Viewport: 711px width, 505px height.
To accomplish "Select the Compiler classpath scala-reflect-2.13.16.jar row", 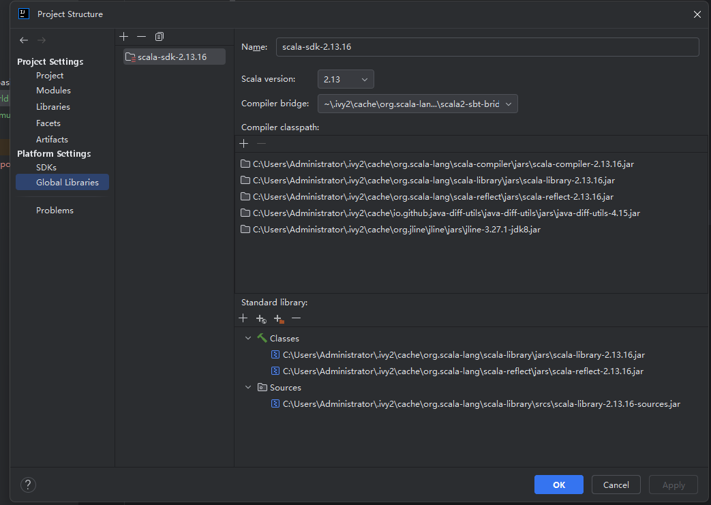I will pos(472,196).
